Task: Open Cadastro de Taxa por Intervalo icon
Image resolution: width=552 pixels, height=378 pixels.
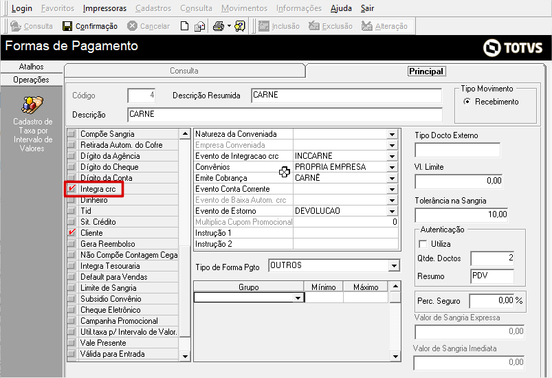Action: tap(32, 105)
